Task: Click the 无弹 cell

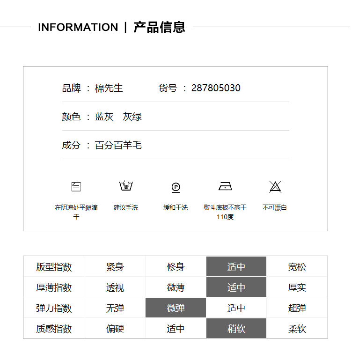Action: (115, 308)
